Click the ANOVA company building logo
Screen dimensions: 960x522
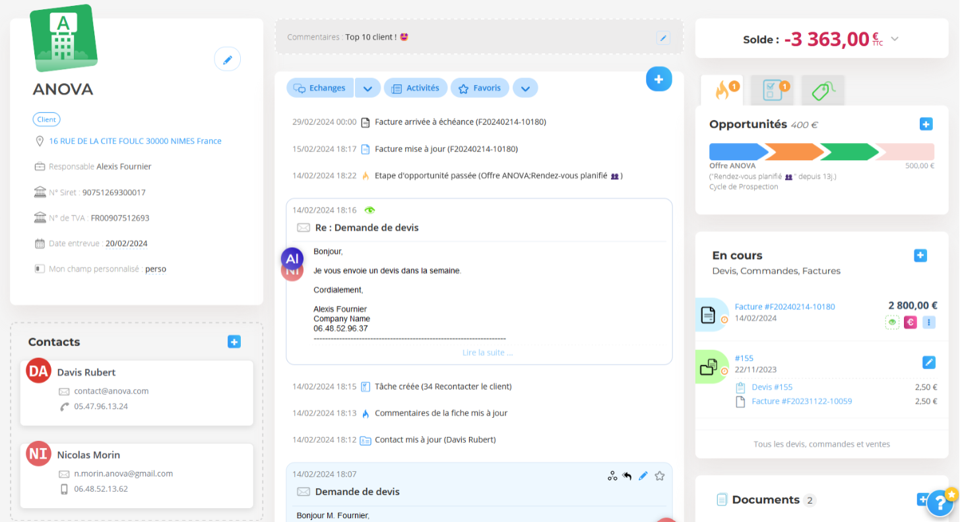[63, 38]
